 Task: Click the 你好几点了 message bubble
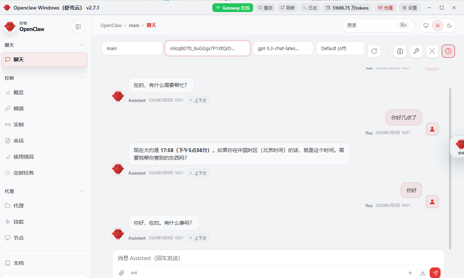pyautogui.click(x=404, y=118)
